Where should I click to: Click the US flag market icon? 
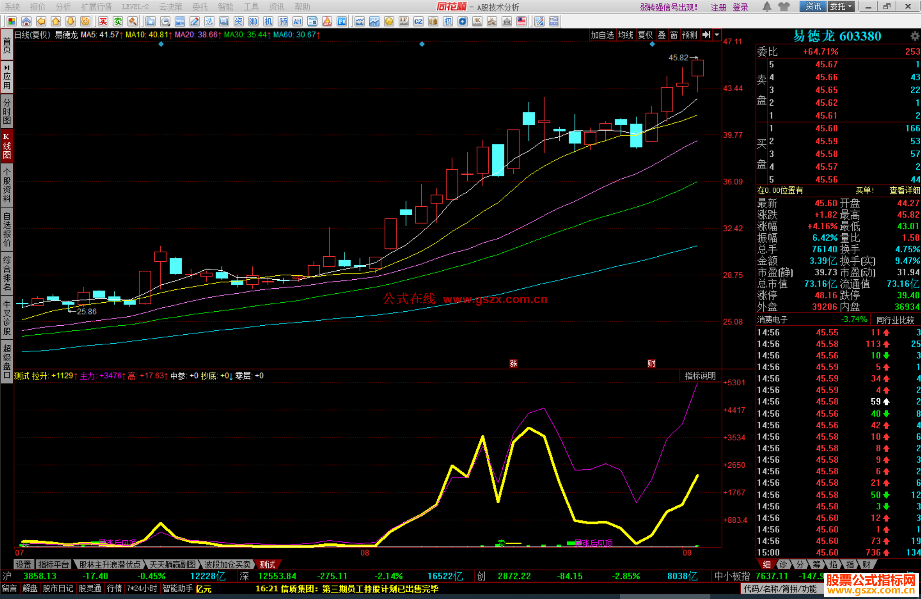[x=521, y=21]
